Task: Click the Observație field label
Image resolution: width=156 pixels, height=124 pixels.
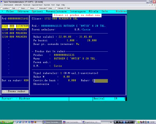Action: point(41,84)
